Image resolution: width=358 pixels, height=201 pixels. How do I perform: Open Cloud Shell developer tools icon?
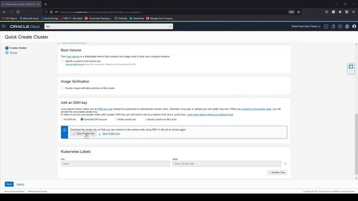tap(326, 26)
